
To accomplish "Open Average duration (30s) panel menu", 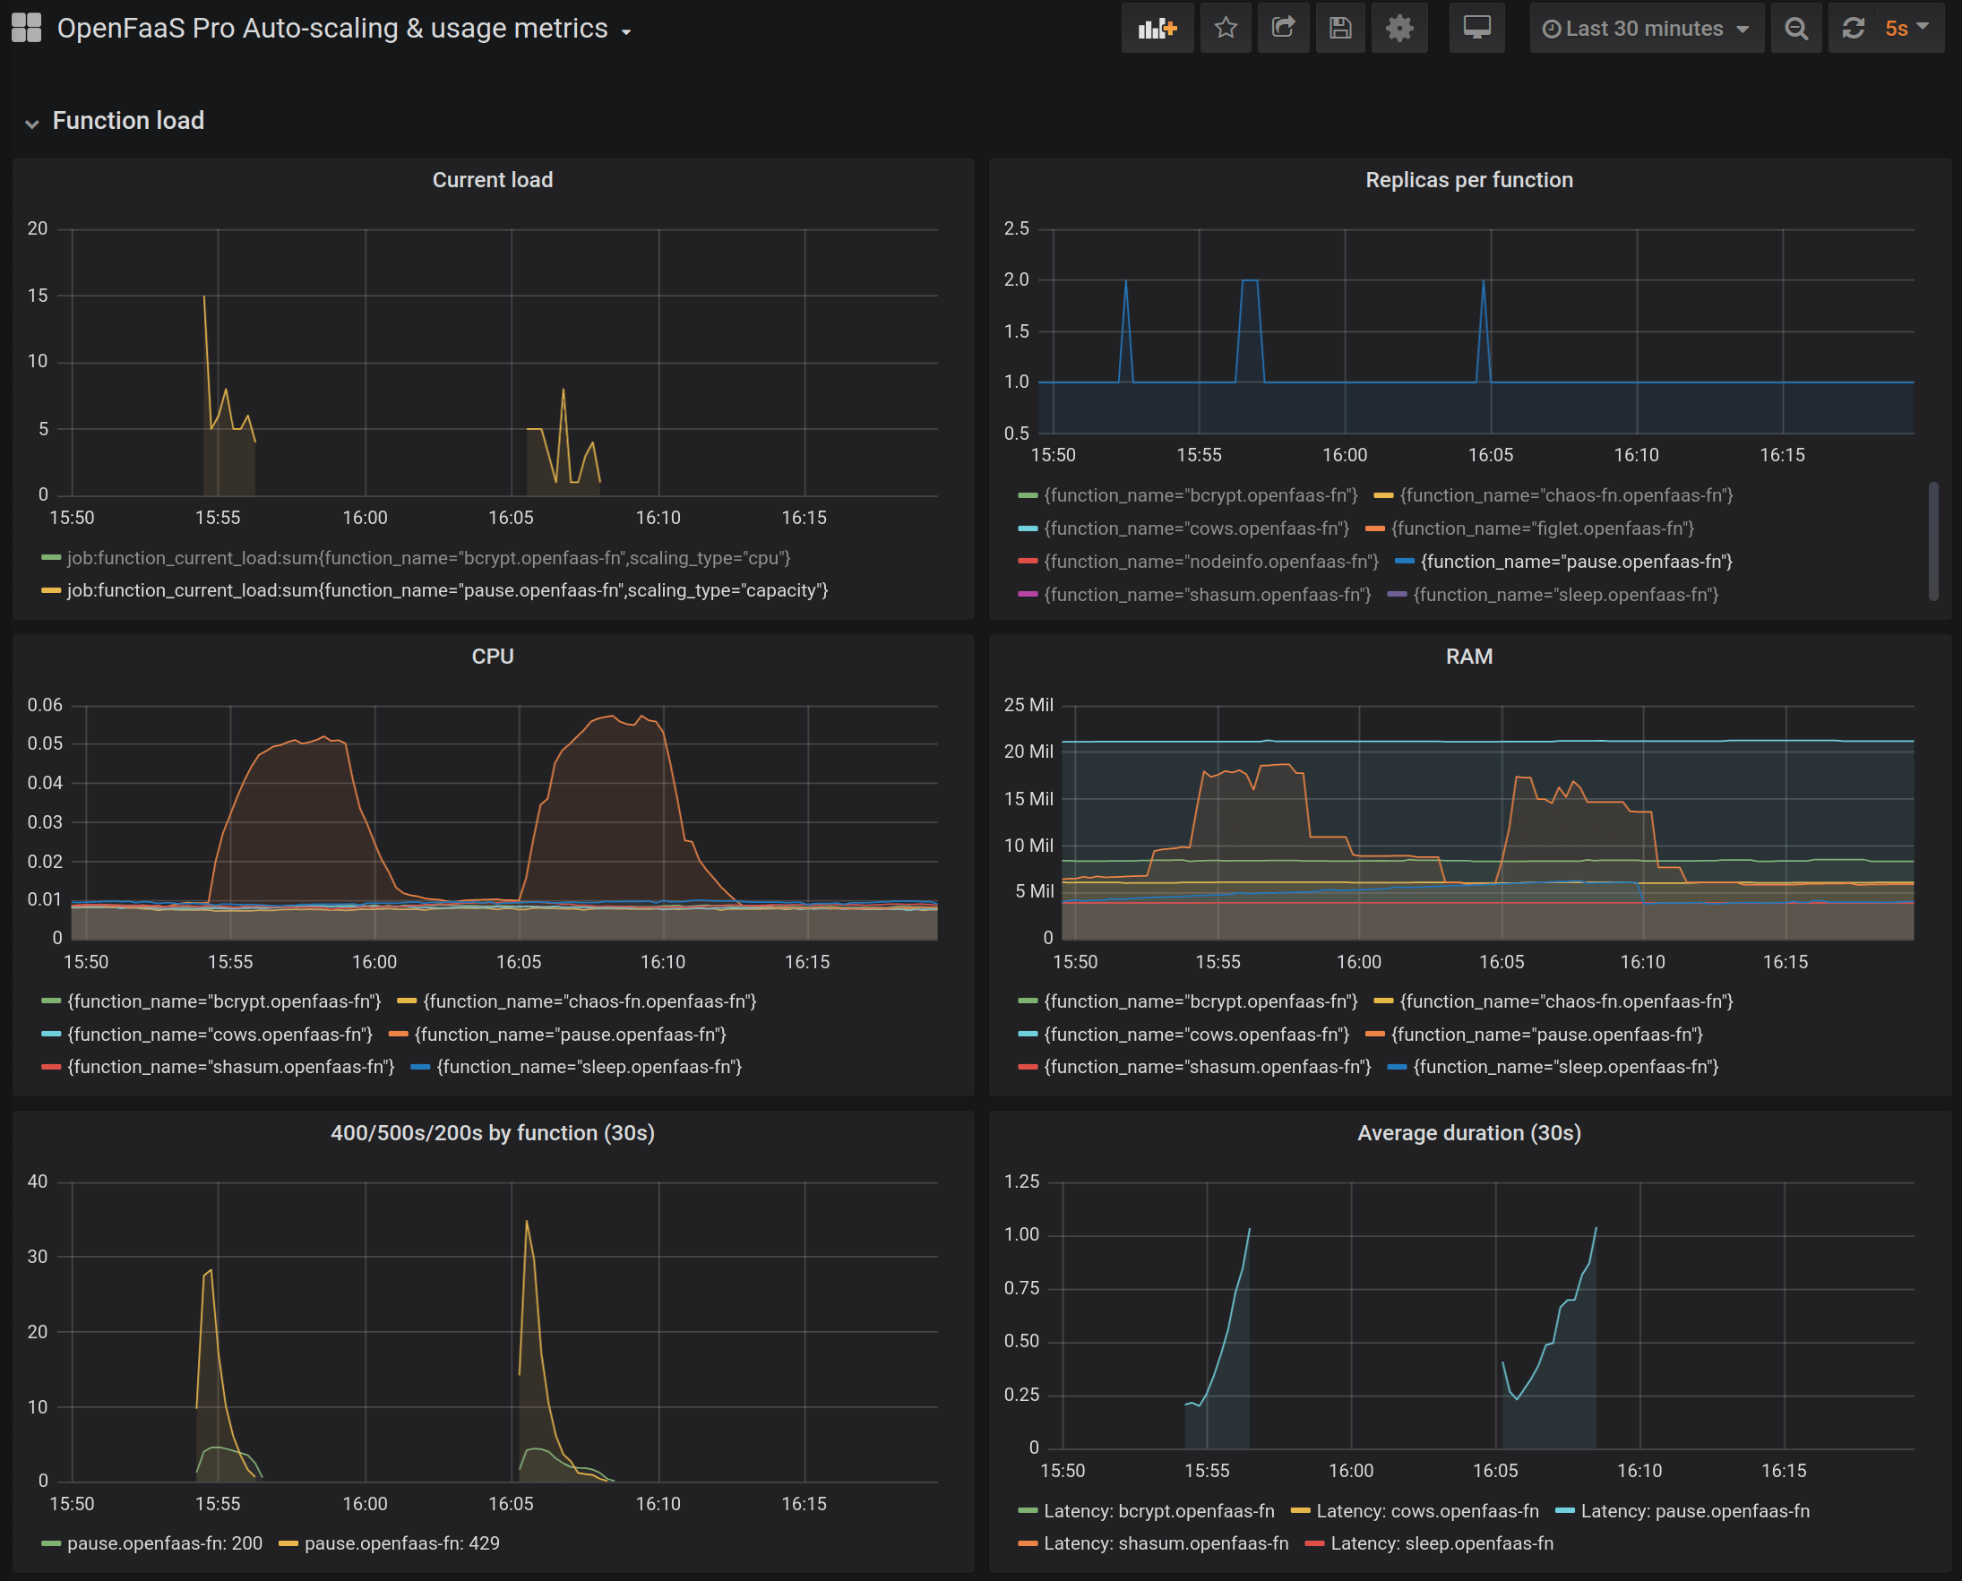I will pos(1468,1133).
